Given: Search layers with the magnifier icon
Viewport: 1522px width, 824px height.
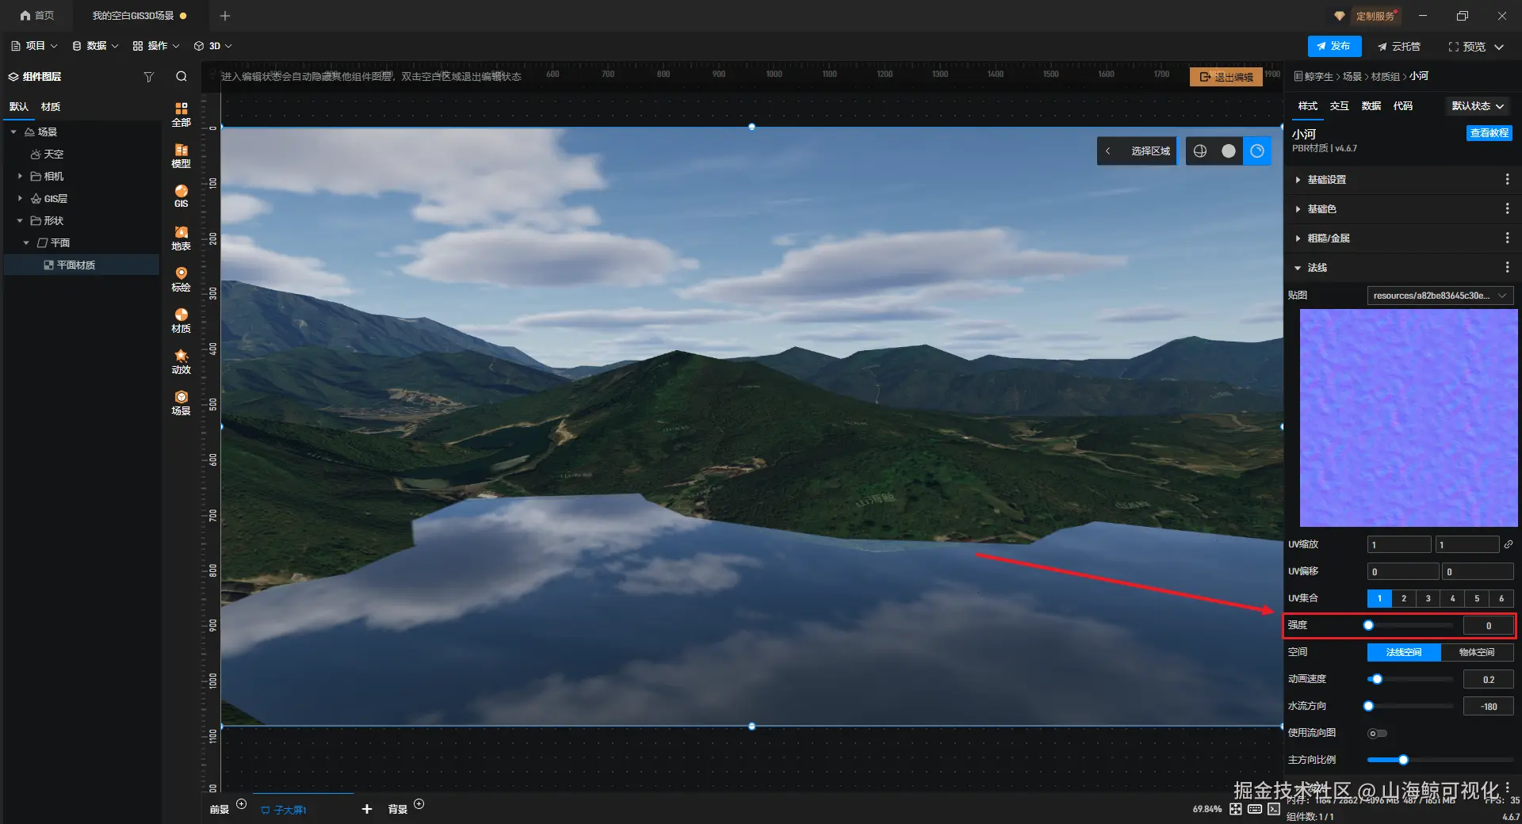Looking at the screenshot, I should coord(182,77).
